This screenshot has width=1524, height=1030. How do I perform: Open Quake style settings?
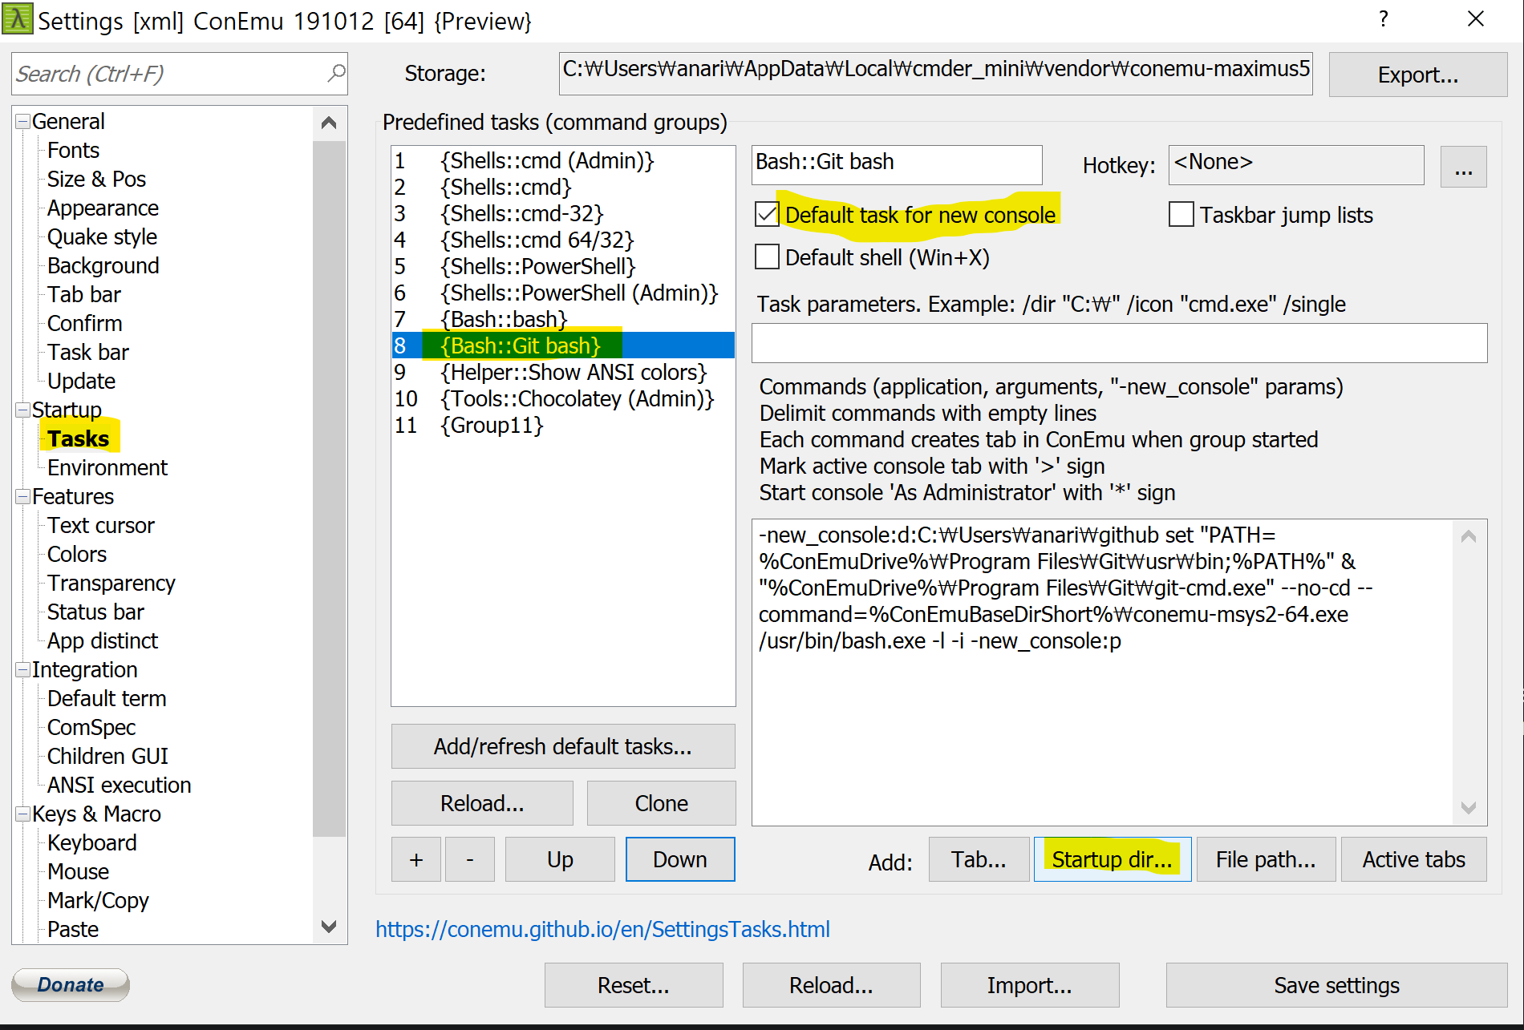tap(102, 237)
